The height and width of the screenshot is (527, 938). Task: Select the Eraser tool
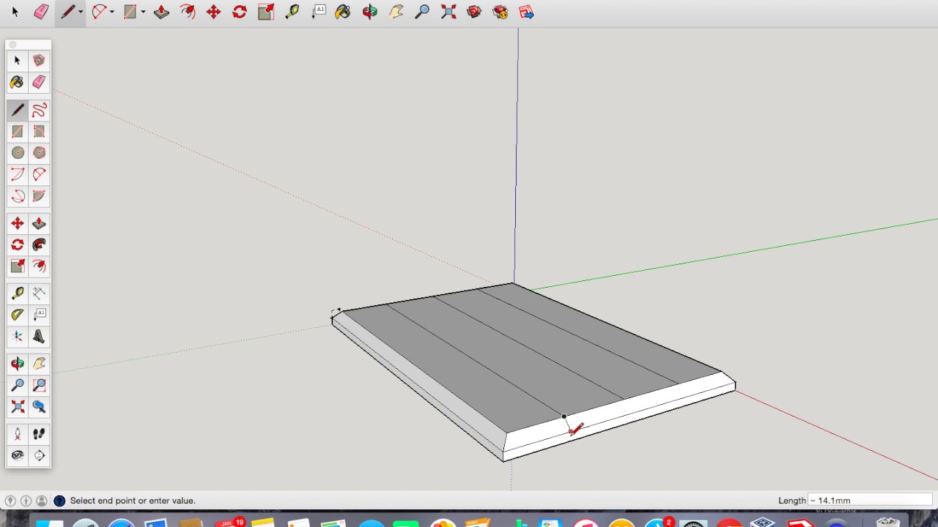pos(41,12)
